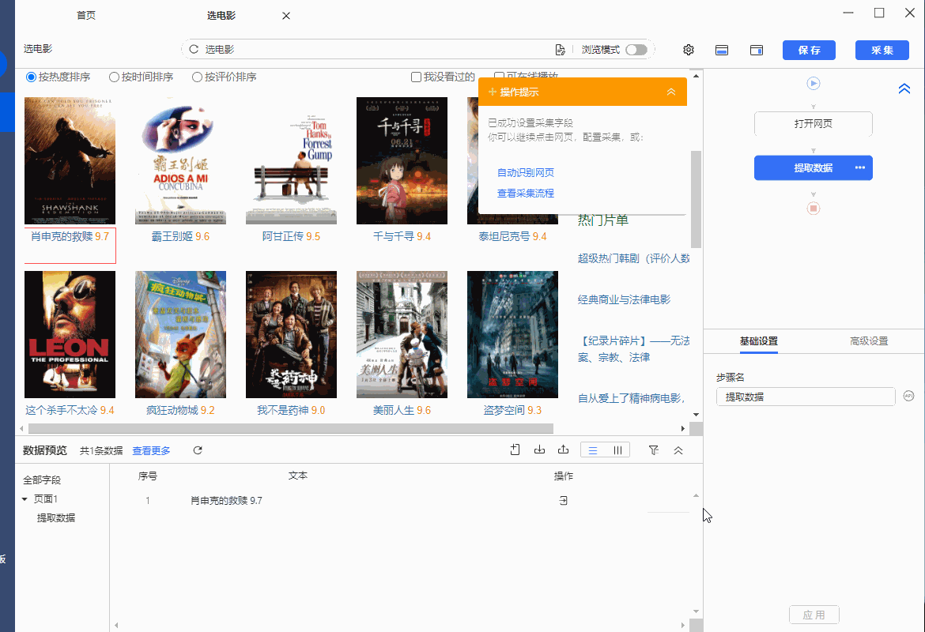This screenshot has height=632, width=925.
Task: Toggle the 浏览模式 switch
Action: tap(636, 50)
